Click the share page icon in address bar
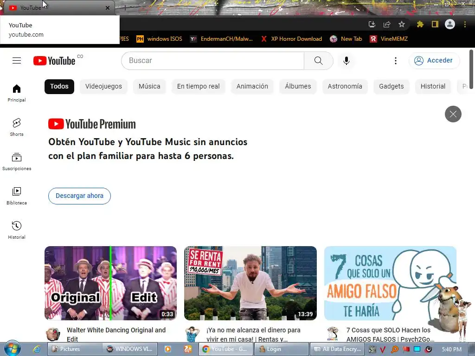The image size is (475, 356). pyautogui.click(x=387, y=24)
